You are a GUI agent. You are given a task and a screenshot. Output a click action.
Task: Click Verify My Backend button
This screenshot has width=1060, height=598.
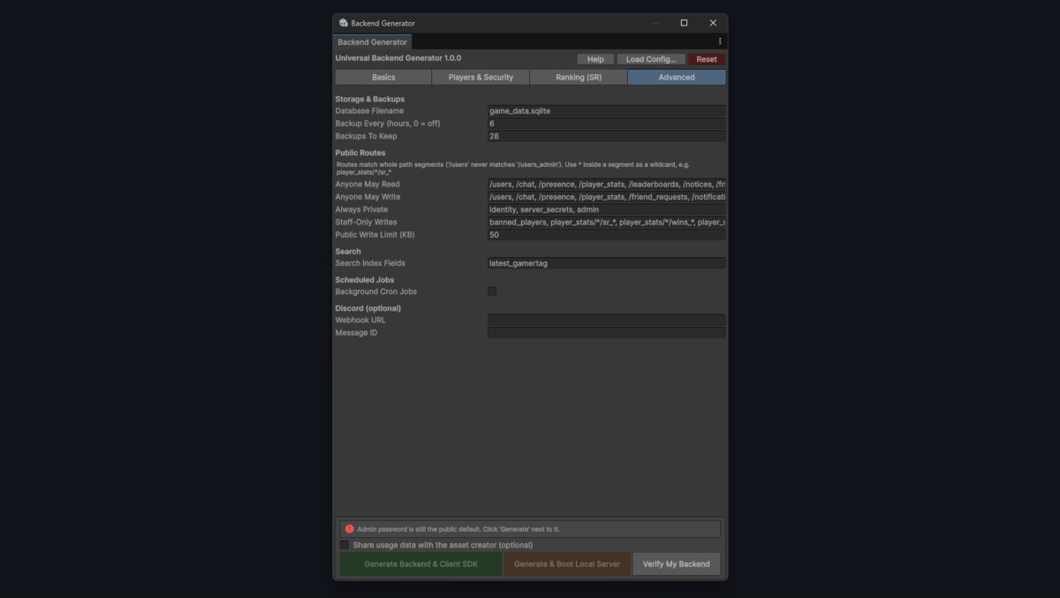tap(677, 564)
